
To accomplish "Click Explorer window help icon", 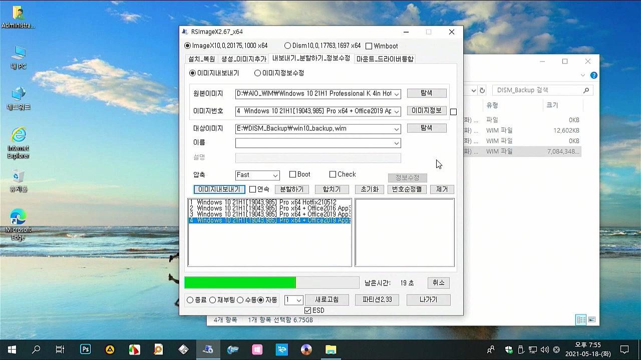I will [594, 75].
